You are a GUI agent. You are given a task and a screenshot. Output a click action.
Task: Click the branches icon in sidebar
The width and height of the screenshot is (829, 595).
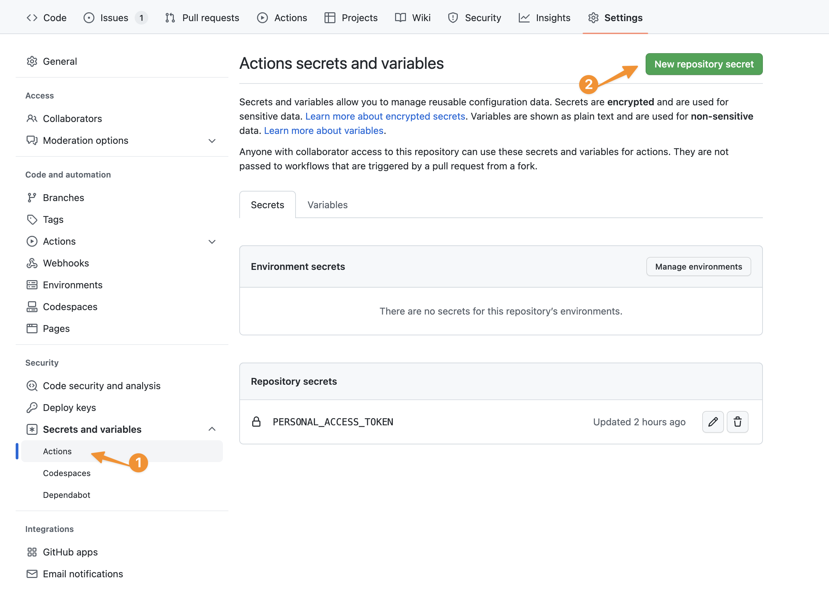coord(32,197)
